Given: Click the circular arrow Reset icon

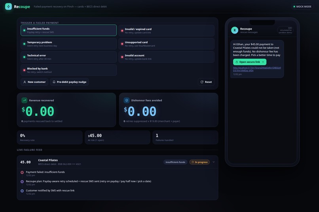Looking at the screenshot, I should coord(202,82).
